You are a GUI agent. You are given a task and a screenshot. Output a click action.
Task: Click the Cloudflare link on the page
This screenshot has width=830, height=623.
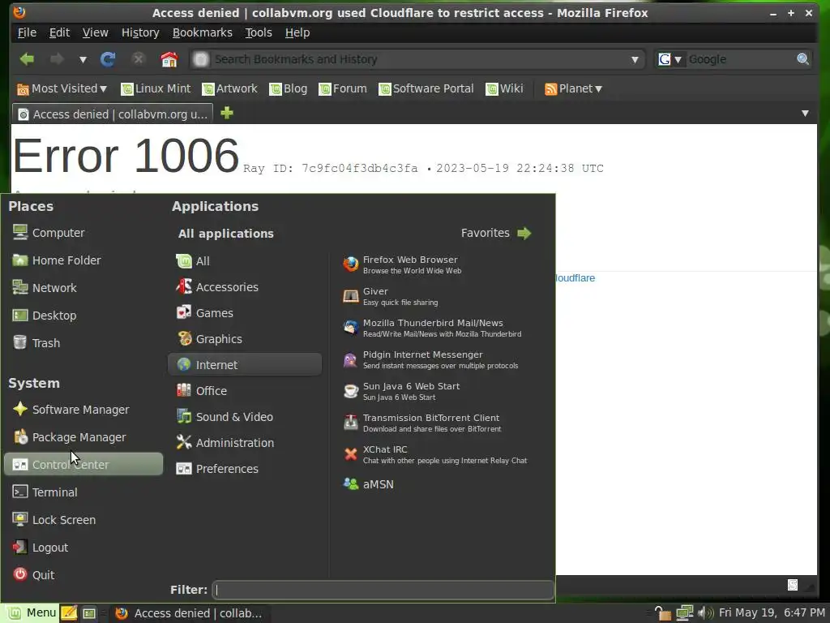point(575,278)
